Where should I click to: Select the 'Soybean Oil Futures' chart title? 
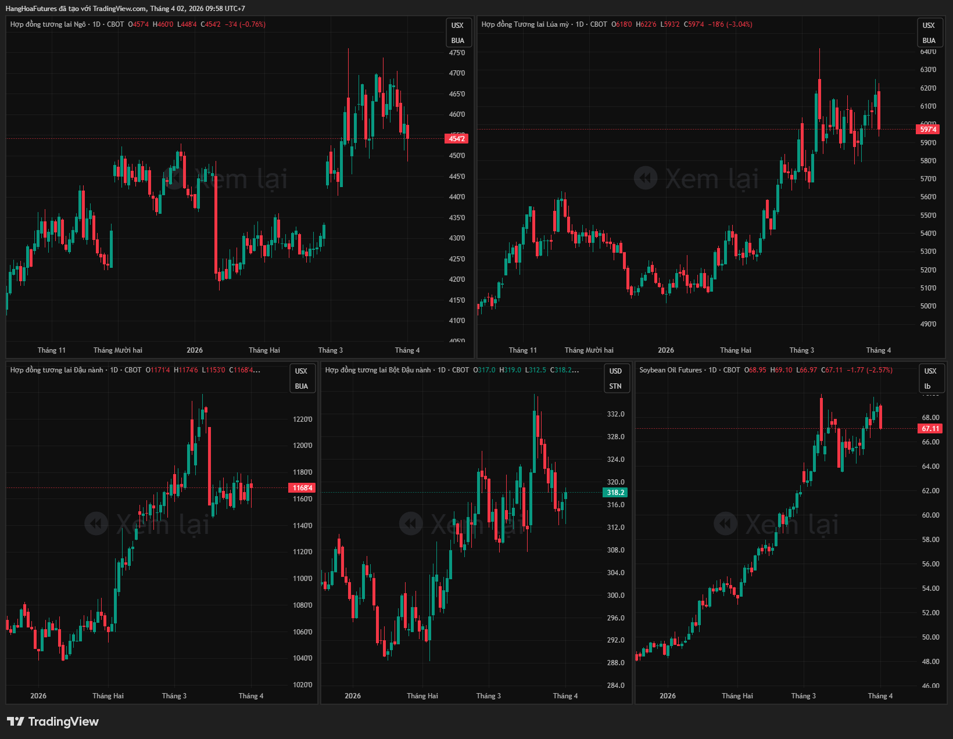671,370
